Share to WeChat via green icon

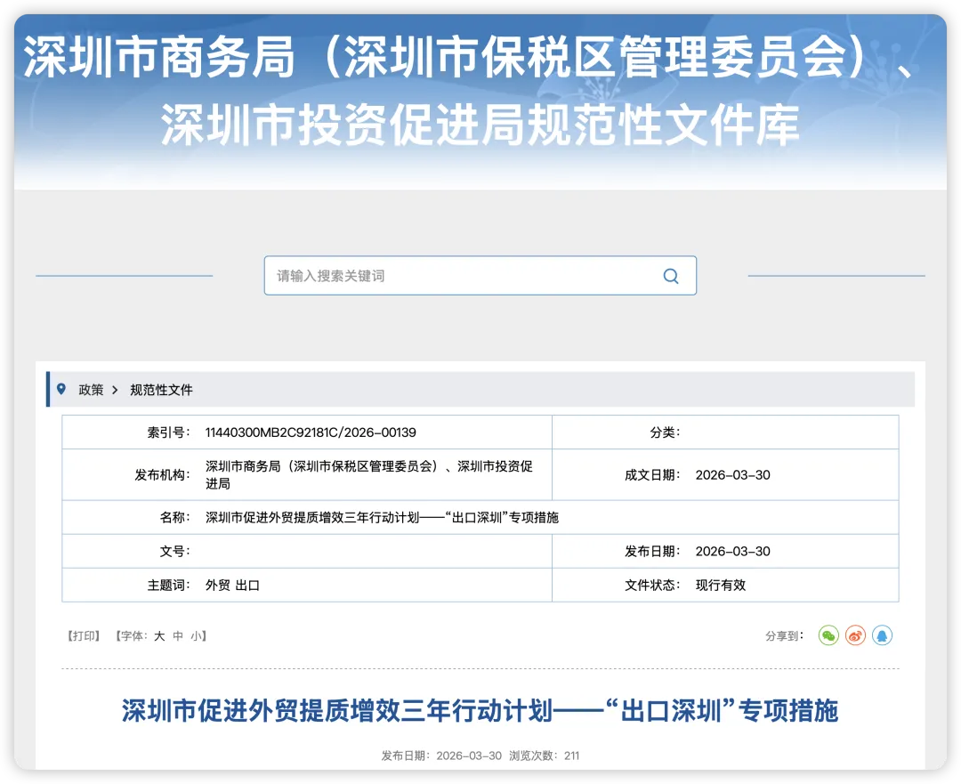click(x=828, y=635)
